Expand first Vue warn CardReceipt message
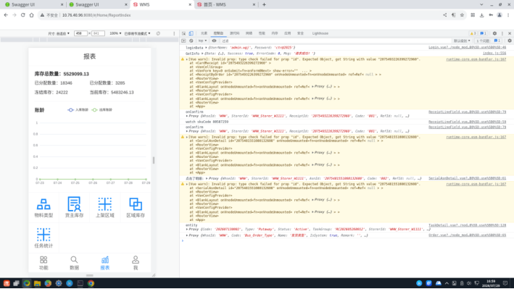This screenshot has width=514, height=289. tap(187, 59)
